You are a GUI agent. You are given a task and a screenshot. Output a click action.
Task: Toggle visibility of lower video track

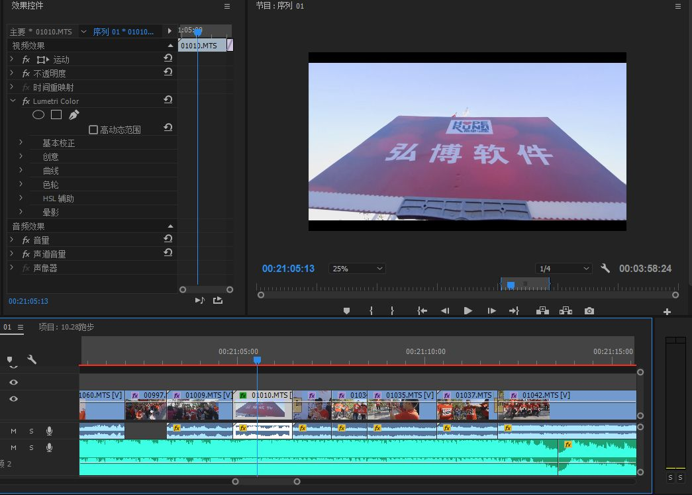(14, 399)
